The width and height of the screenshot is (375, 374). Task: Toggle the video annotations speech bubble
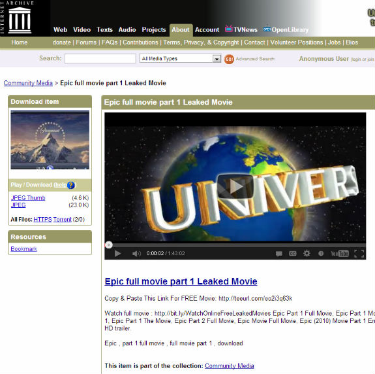coord(279,254)
